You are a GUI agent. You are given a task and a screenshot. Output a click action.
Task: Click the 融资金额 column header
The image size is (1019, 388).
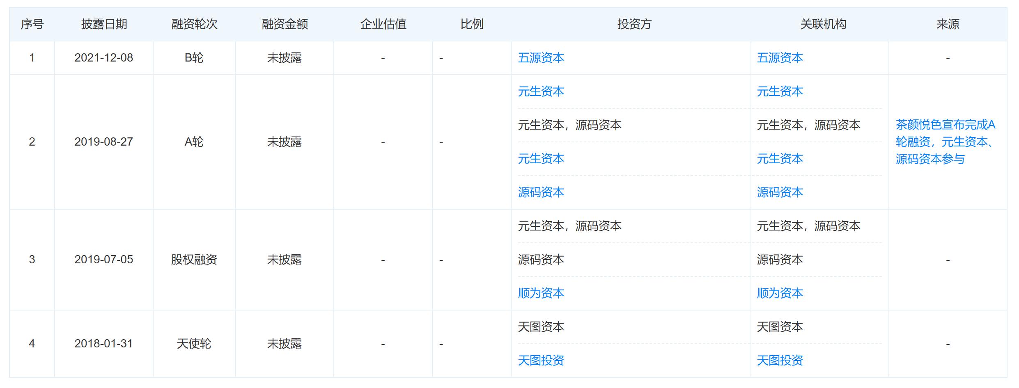(x=285, y=24)
